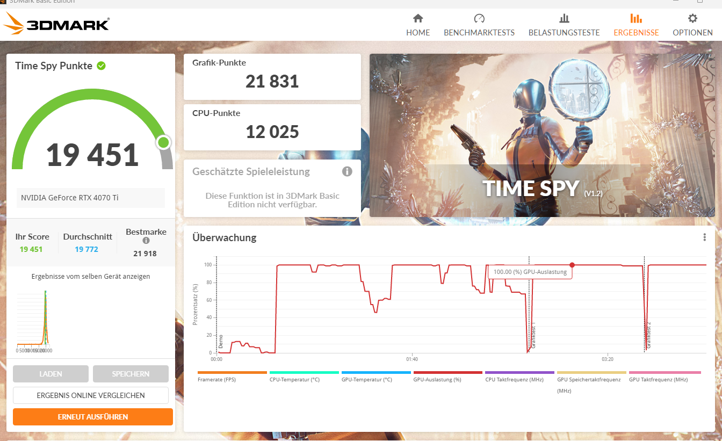This screenshot has width=722, height=441.
Task: Toggle CPU Taktfrequenz (MHz) legend entry
Action: [519, 376]
